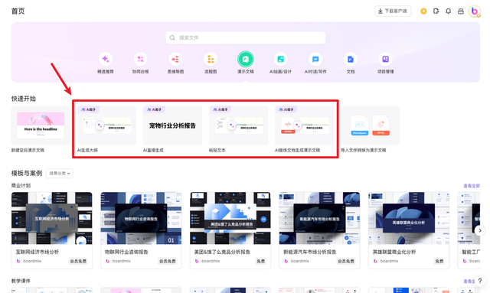
Task: Open the 新建空白演示文稿 thumbnail
Action: (41, 125)
